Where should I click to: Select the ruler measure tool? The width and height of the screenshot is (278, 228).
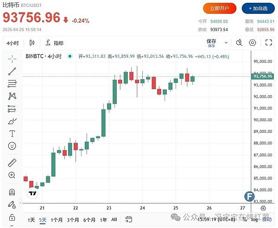[x=12, y=163]
